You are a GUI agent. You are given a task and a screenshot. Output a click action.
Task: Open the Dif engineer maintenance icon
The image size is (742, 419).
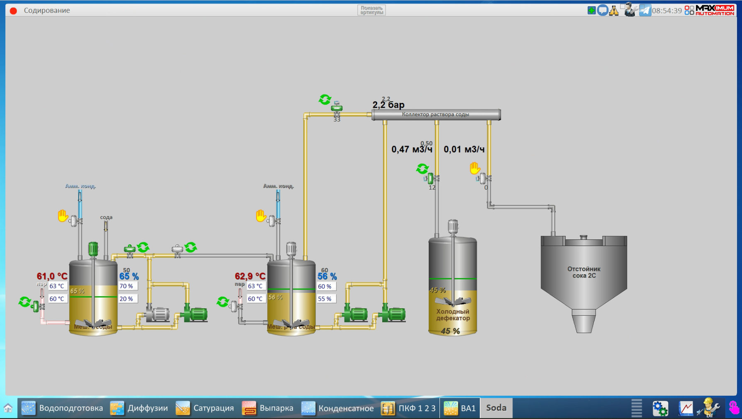[709, 408]
